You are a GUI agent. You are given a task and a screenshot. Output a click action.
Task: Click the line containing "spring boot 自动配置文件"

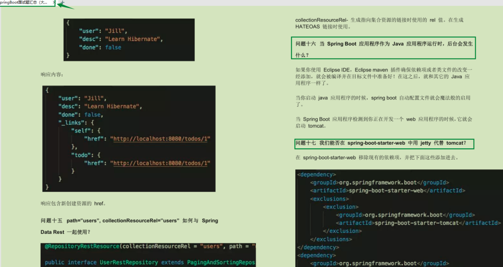click(x=383, y=98)
